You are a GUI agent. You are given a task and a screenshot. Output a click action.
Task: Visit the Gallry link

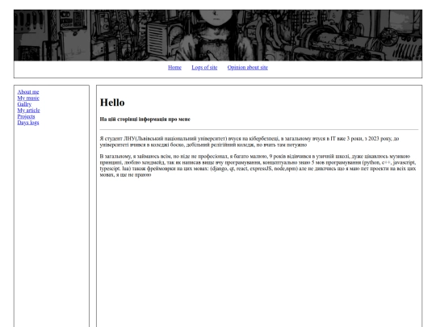click(24, 104)
